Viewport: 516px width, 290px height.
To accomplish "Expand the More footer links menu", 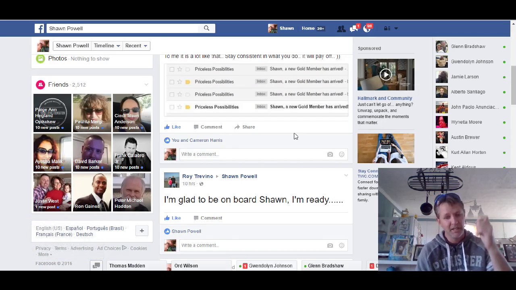I will [x=45, y=255].
